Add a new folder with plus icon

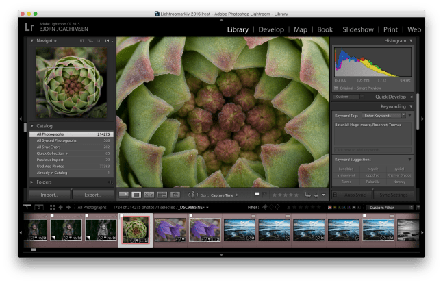(110, 182)
